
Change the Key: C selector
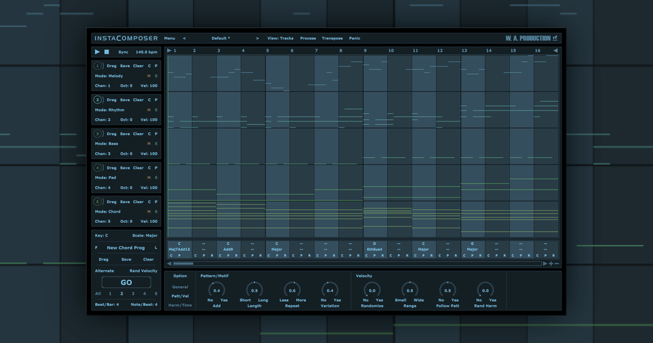[101, 236]
